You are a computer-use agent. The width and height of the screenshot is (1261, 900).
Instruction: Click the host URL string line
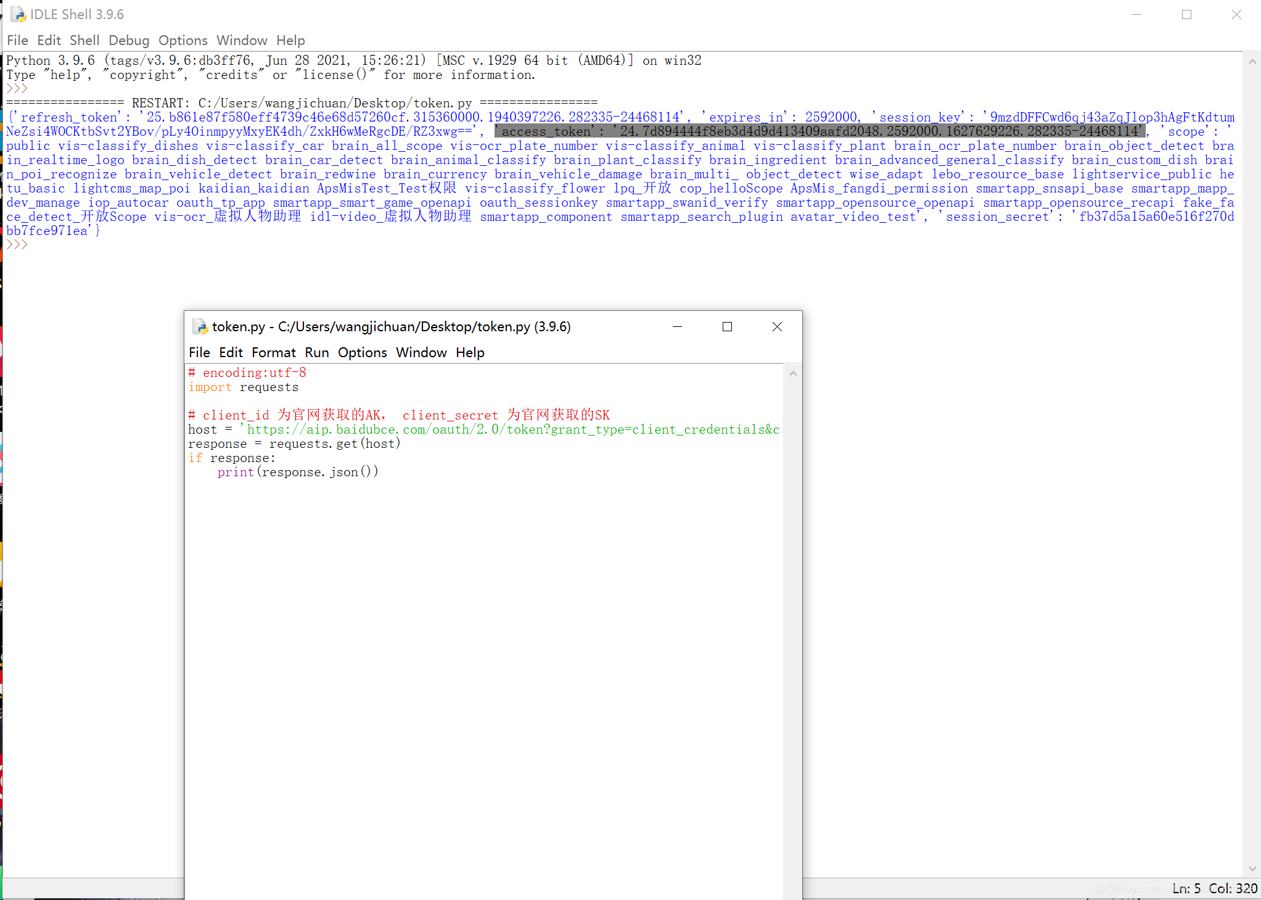pos(512,429)
